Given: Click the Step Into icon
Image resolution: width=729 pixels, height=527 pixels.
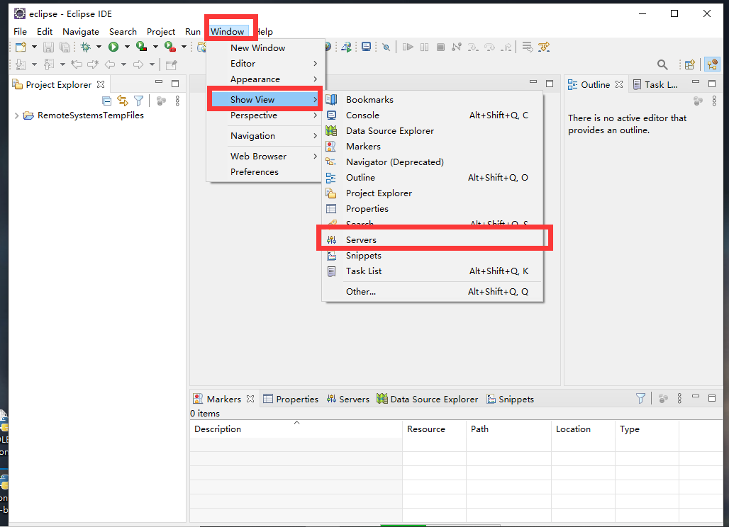Looking at the screenshot, I should tap(473, 47).
